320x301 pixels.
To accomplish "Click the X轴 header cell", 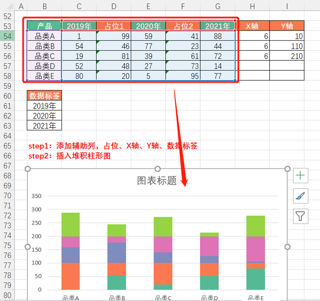I will (252, 26).
